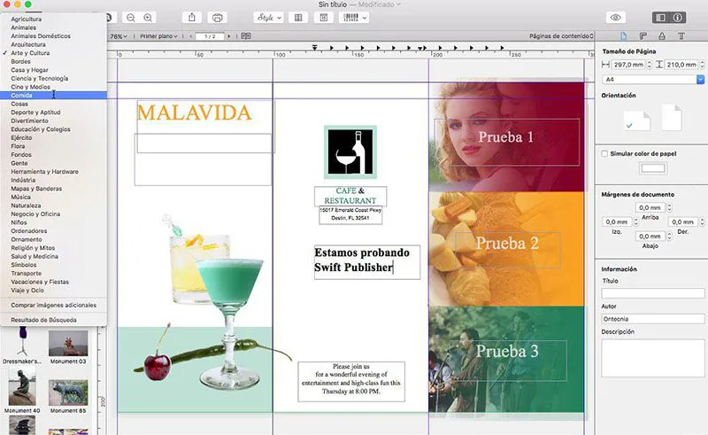The height and width of the screenshot is (435, 708).
Task: Click the Abajo margin stepper
Action: coord(669,237)
